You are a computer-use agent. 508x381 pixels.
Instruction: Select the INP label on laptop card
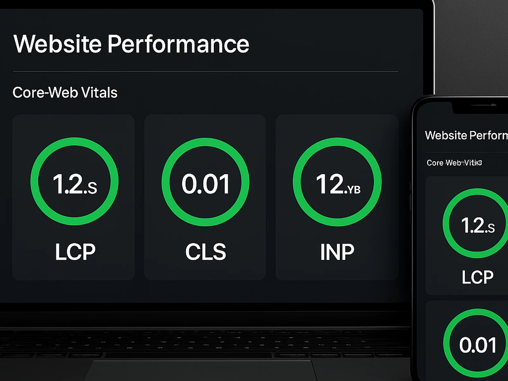point(337,252)
